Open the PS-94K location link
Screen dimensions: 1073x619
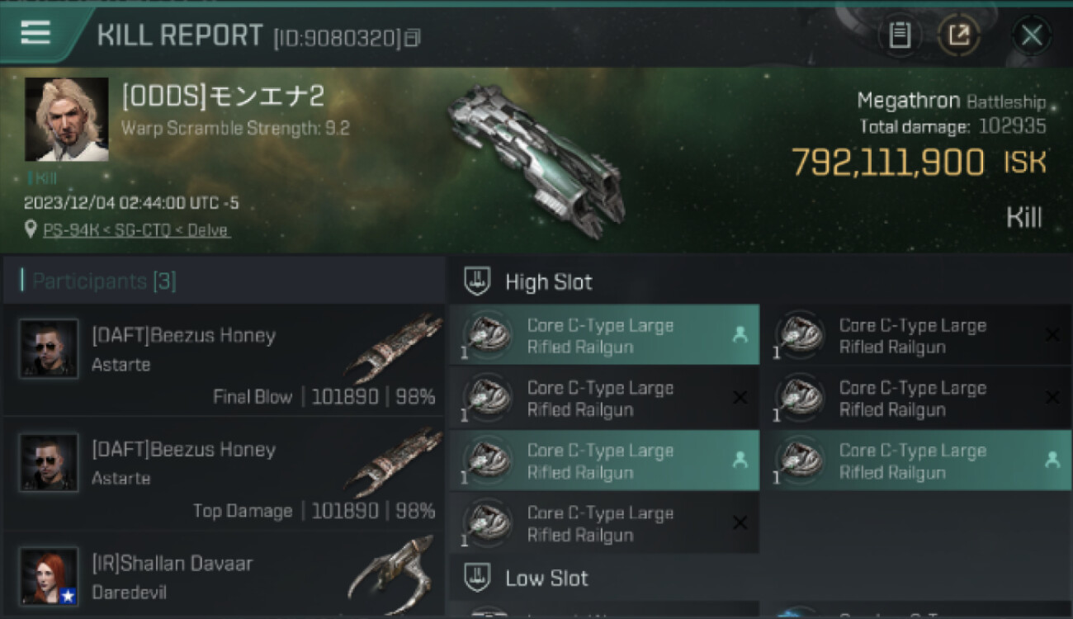136,230
